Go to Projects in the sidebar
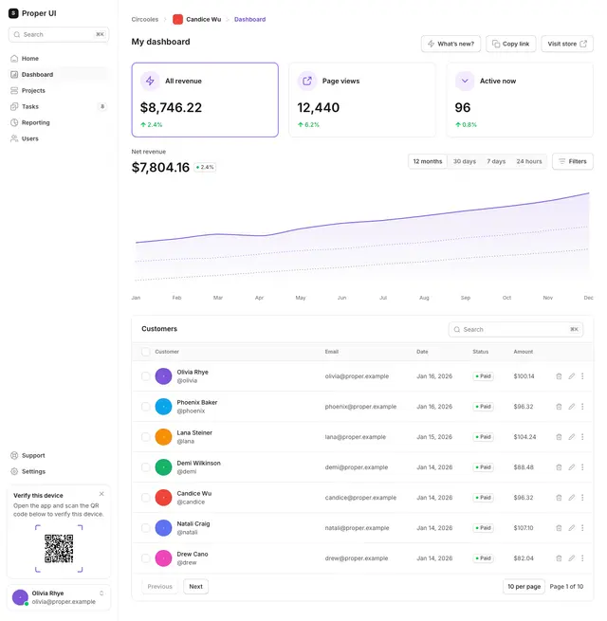The width and height of the screenshot is (607, 621). [59, 90]
